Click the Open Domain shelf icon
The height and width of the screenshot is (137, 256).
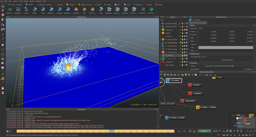(10, 11)
